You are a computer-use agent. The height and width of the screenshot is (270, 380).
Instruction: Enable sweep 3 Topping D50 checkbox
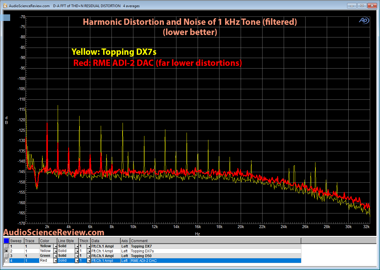point(6,256)
